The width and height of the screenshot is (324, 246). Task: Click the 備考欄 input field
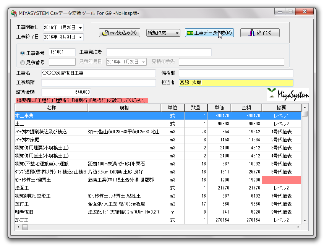(x=236, y=73)
